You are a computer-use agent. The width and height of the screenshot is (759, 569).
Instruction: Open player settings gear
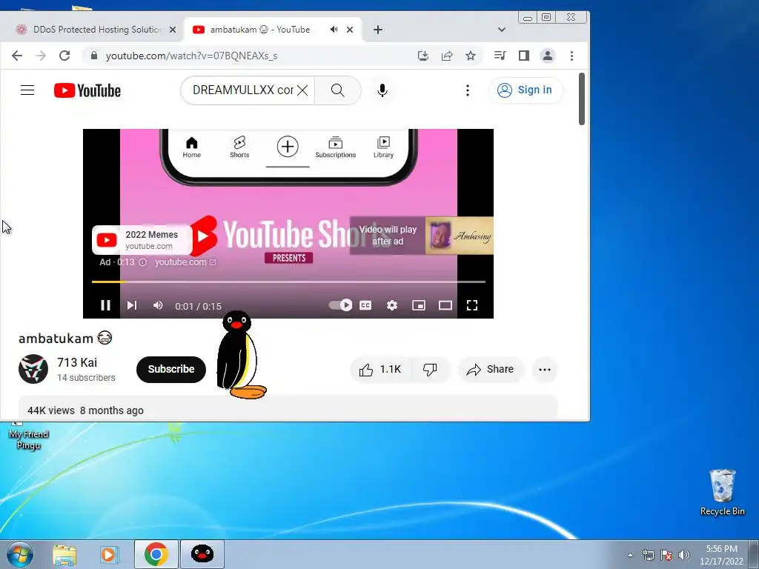(392, 305)
